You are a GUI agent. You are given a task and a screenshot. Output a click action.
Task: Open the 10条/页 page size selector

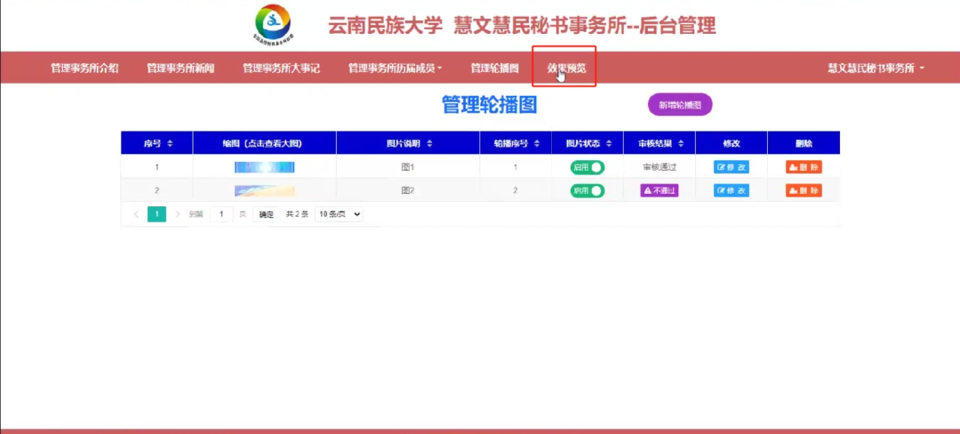pos(339,214)
